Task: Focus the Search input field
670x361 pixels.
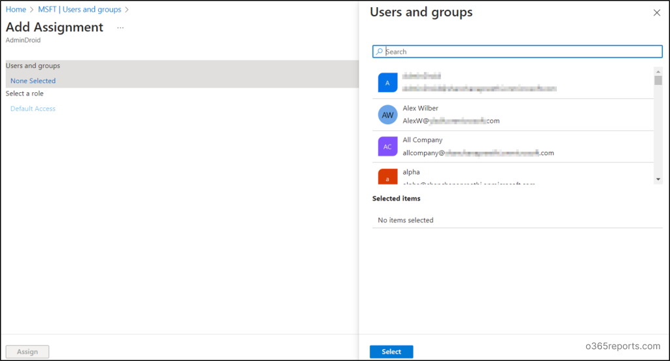Action: (518, 52)
